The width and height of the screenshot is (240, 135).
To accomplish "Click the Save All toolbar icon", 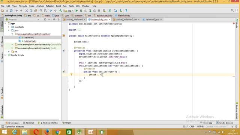I will 7,11.
